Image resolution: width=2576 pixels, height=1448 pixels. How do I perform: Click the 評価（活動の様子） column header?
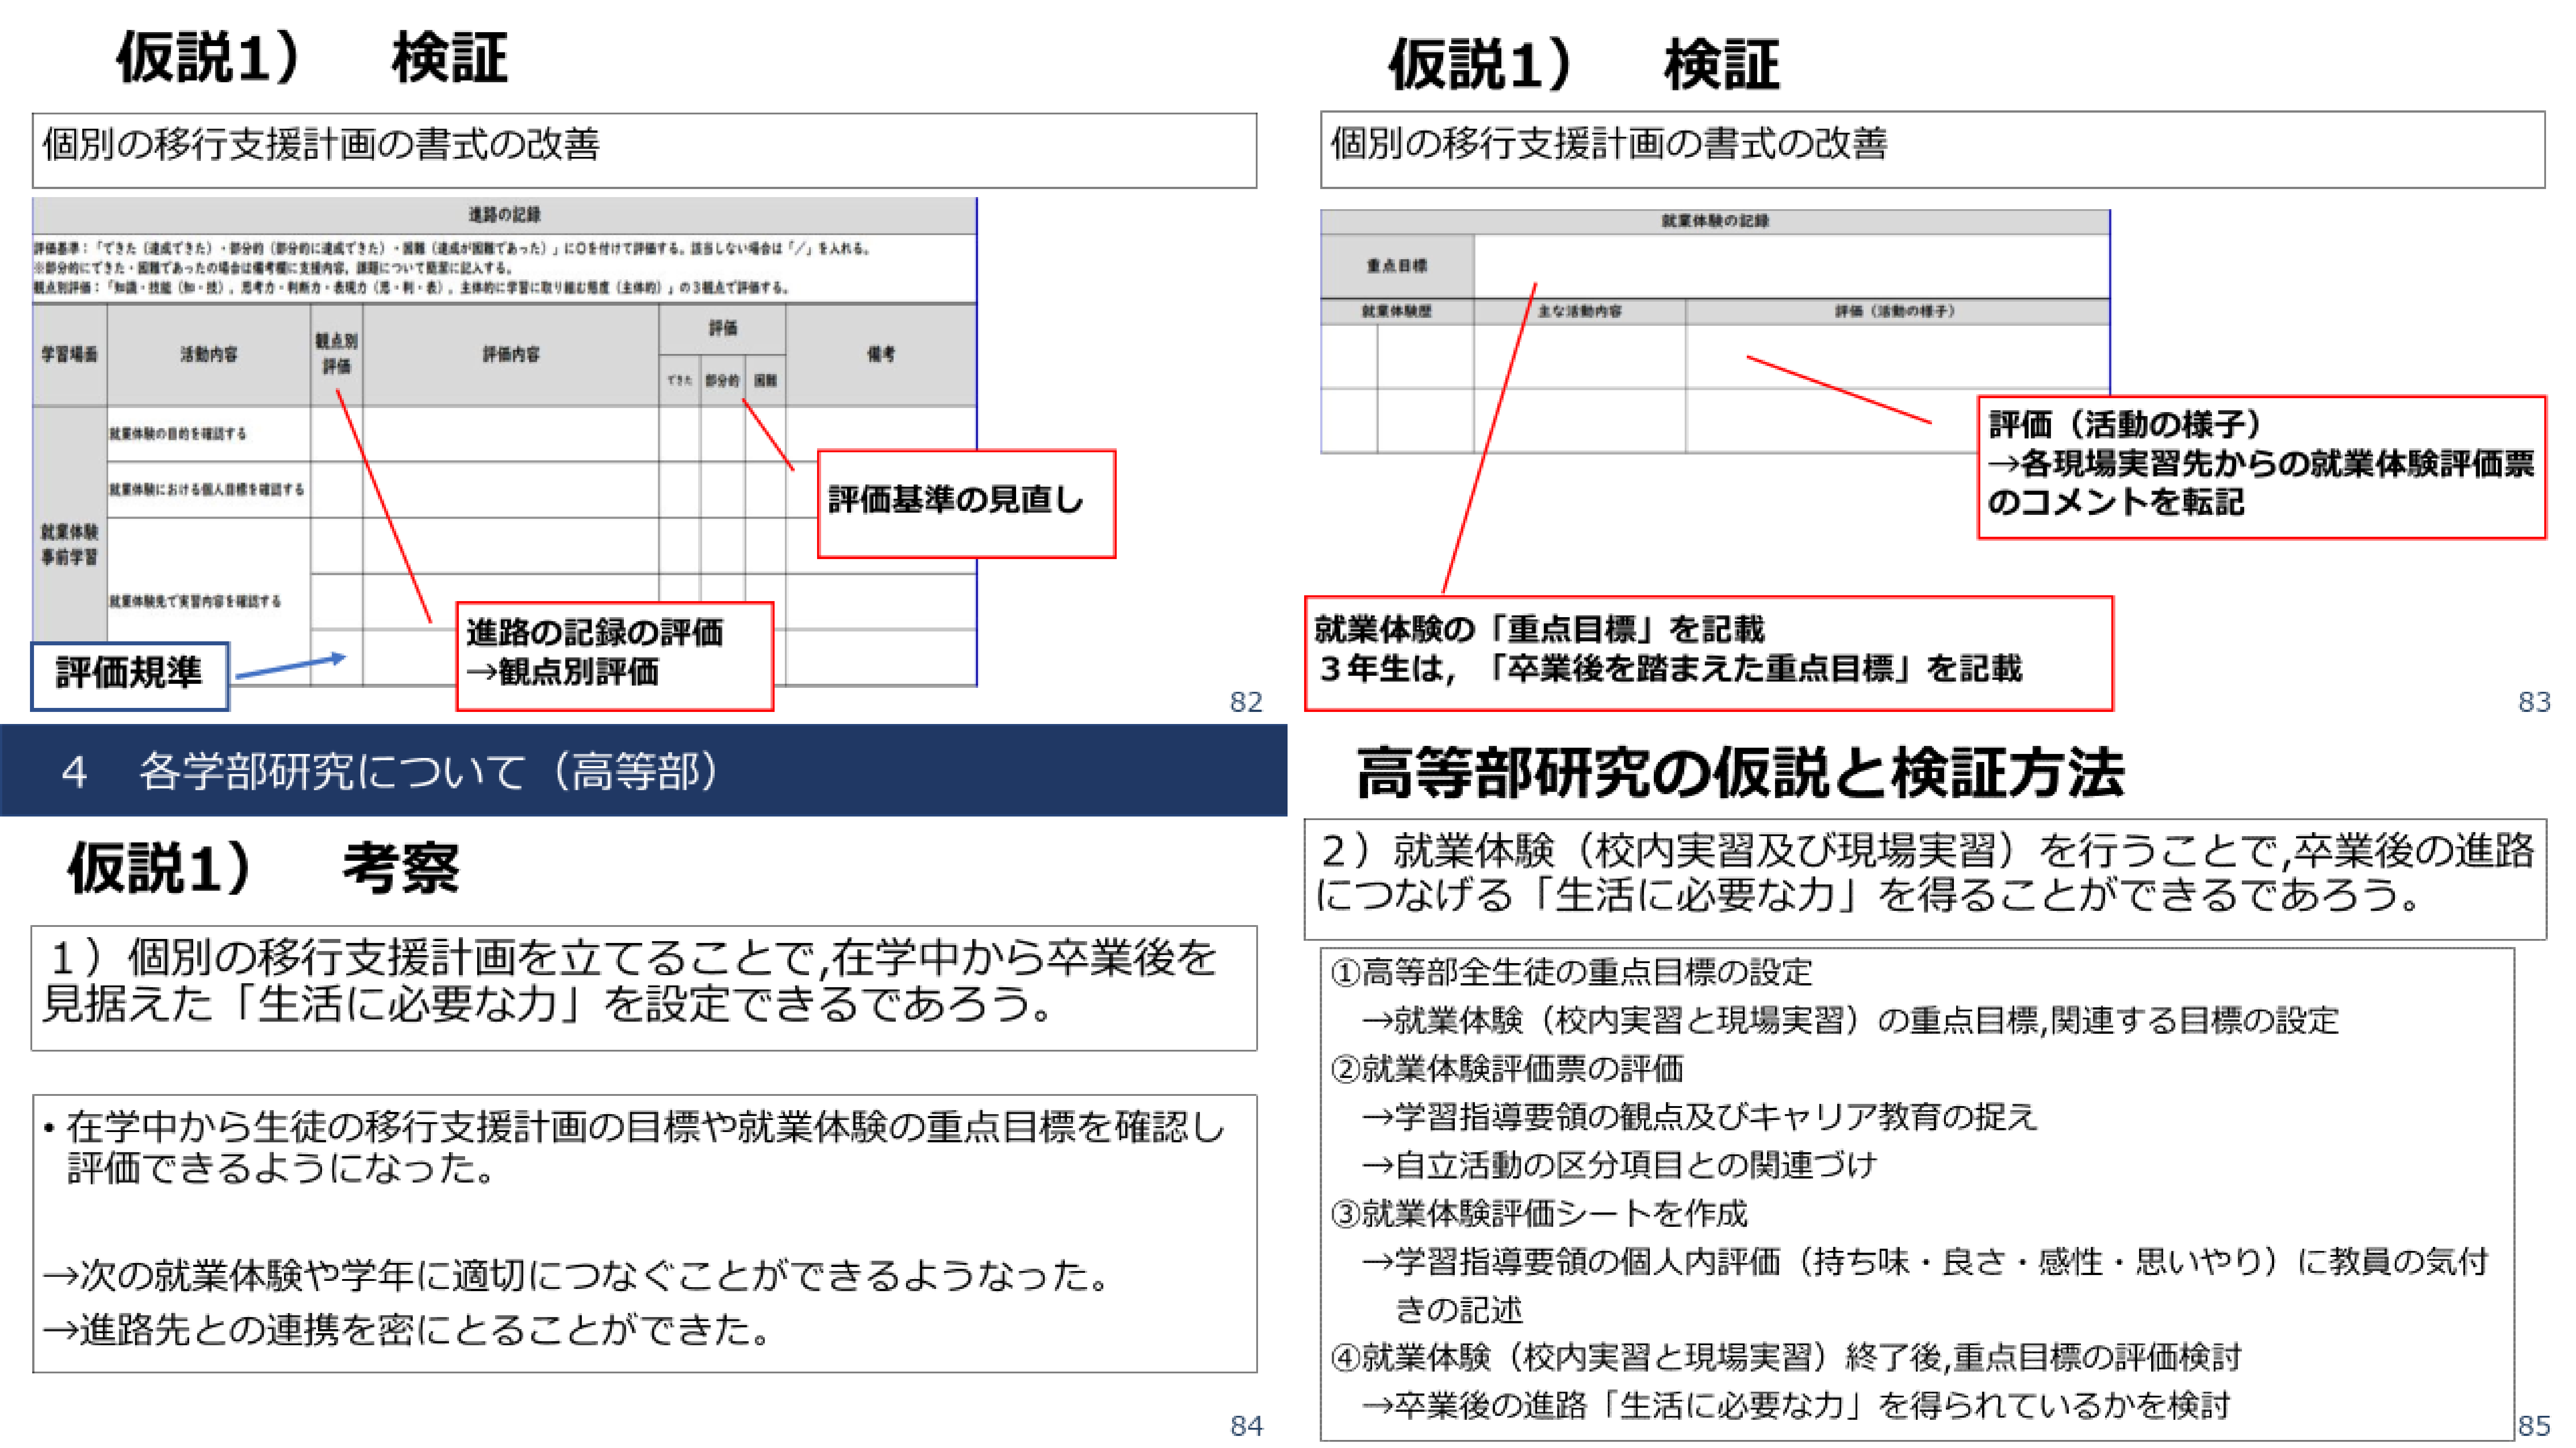coord(1897,312)
